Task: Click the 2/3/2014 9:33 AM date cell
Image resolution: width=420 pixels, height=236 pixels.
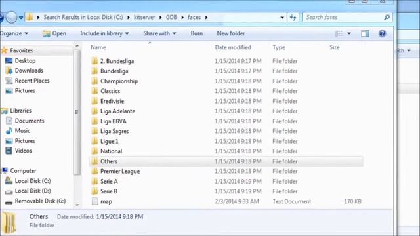Action: coord(237,201)
